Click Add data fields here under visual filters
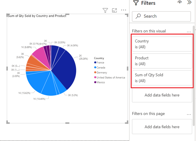196x141 pixels. click(162, 95)
